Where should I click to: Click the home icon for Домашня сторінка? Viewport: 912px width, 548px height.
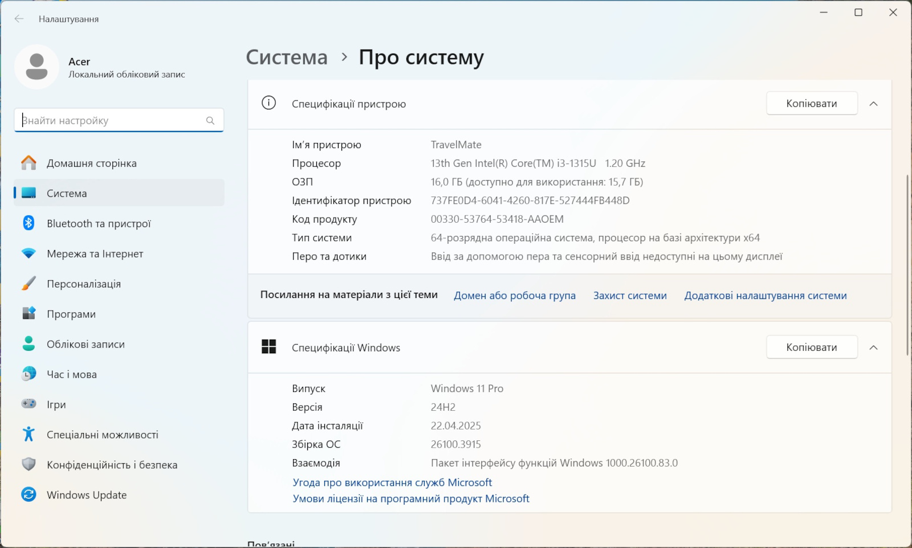(x=28, y=163)
